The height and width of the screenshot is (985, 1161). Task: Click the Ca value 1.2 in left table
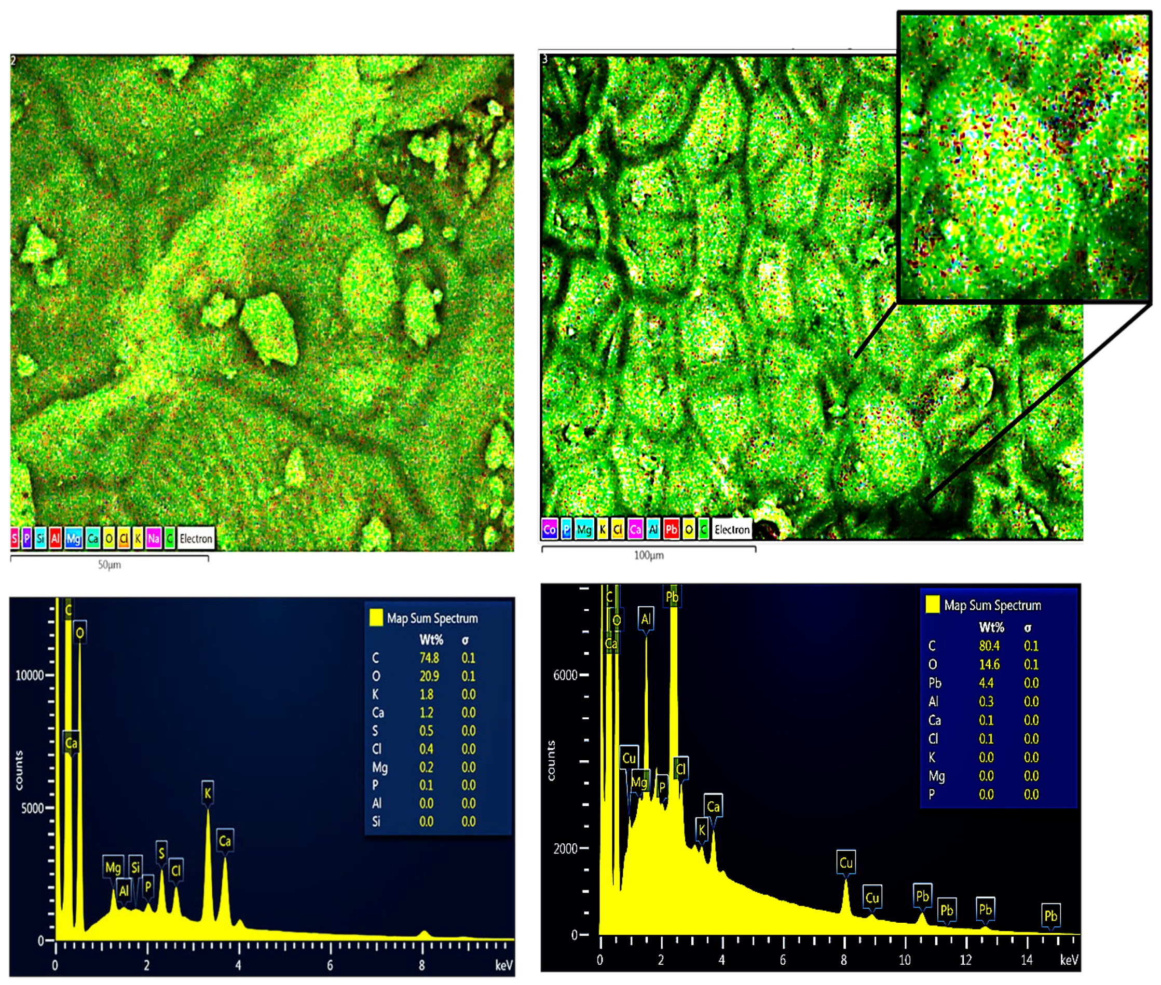[427, 713]
